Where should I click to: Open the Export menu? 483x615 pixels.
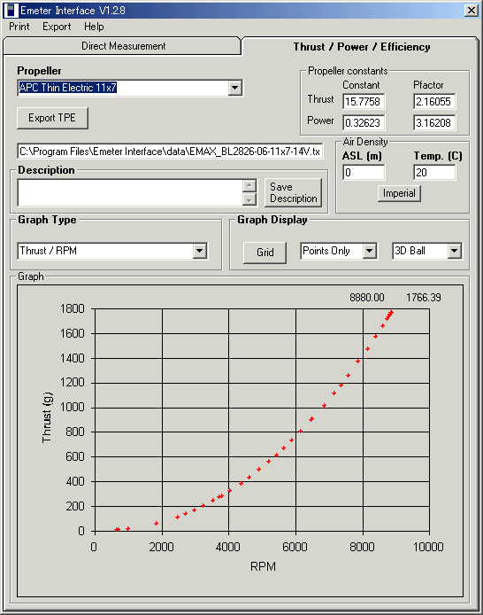pyautogui.click(x=57, y=27)
